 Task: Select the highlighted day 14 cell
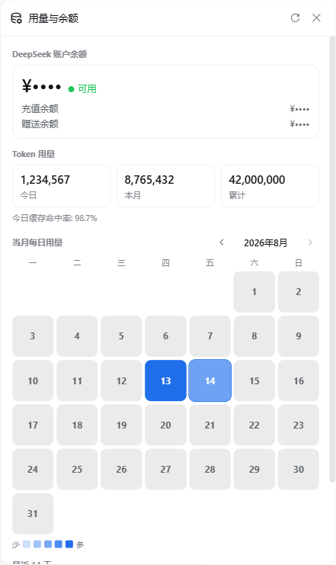[x=210, y=380]
